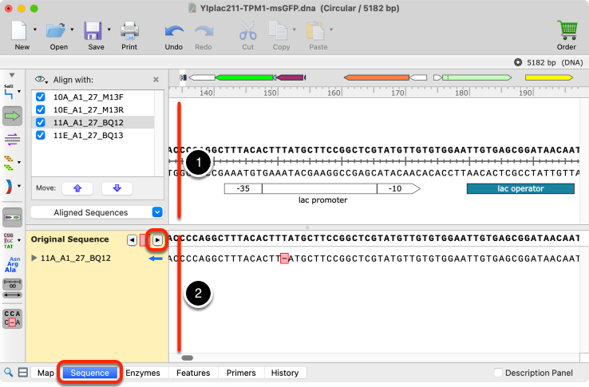Screen dimensions: 589x387
Task: Jump to next mismatch arrow
Action: [157, 240]
